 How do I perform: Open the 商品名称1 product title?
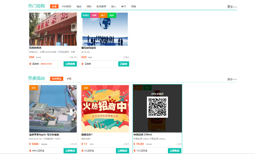(87, 135)
